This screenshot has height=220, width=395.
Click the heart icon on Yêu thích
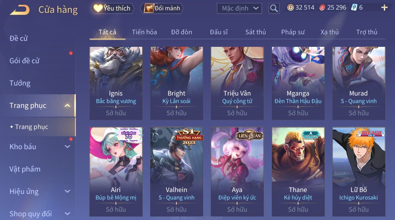[98, 8]
